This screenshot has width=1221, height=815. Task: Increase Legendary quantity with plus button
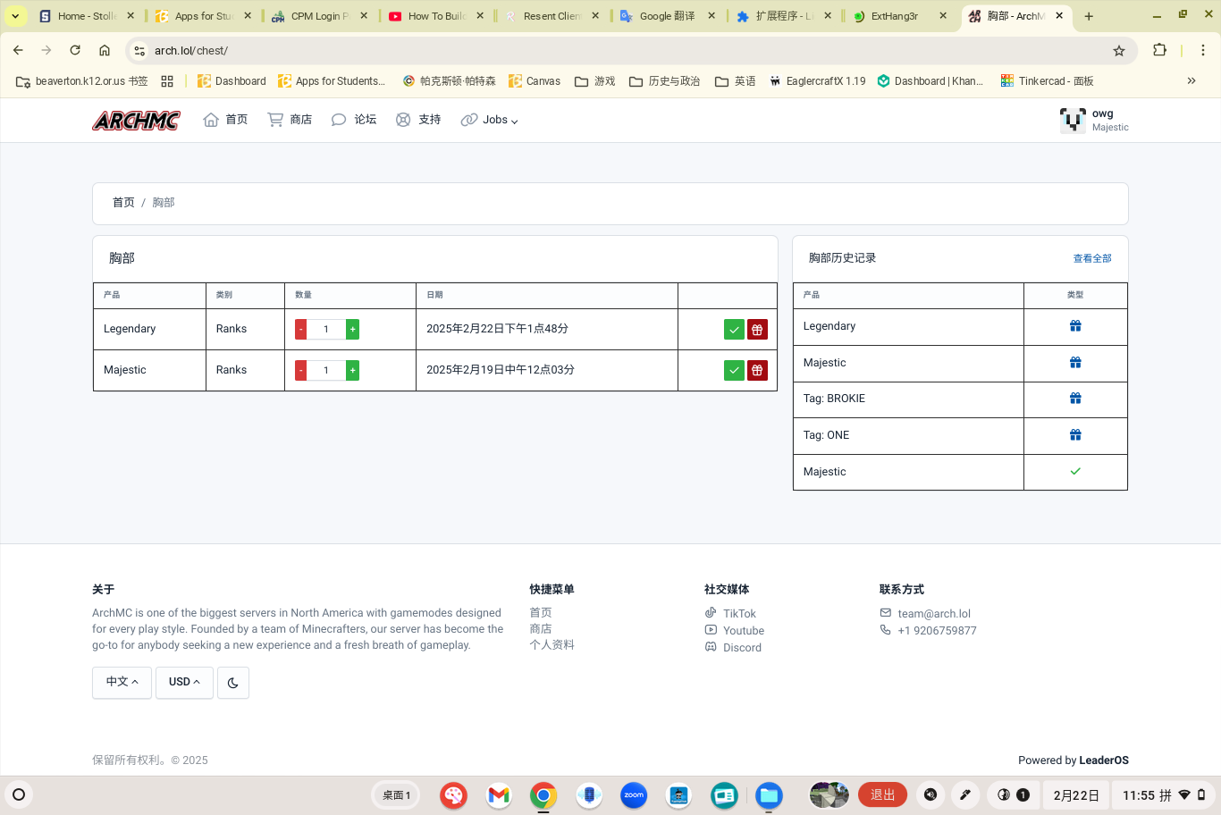tap(353, 330)
